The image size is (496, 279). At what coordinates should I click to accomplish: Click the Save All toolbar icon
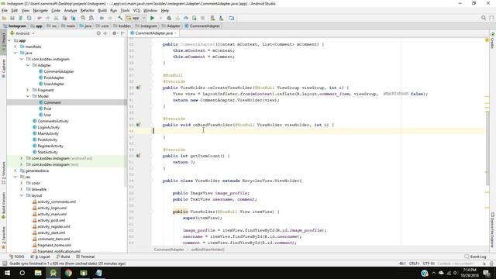click(x=12, y=18)
